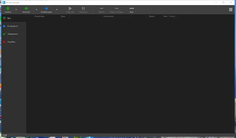Sort by Статус column header
Viewport: 236px width, 138px height.
[x=172, y=16]
